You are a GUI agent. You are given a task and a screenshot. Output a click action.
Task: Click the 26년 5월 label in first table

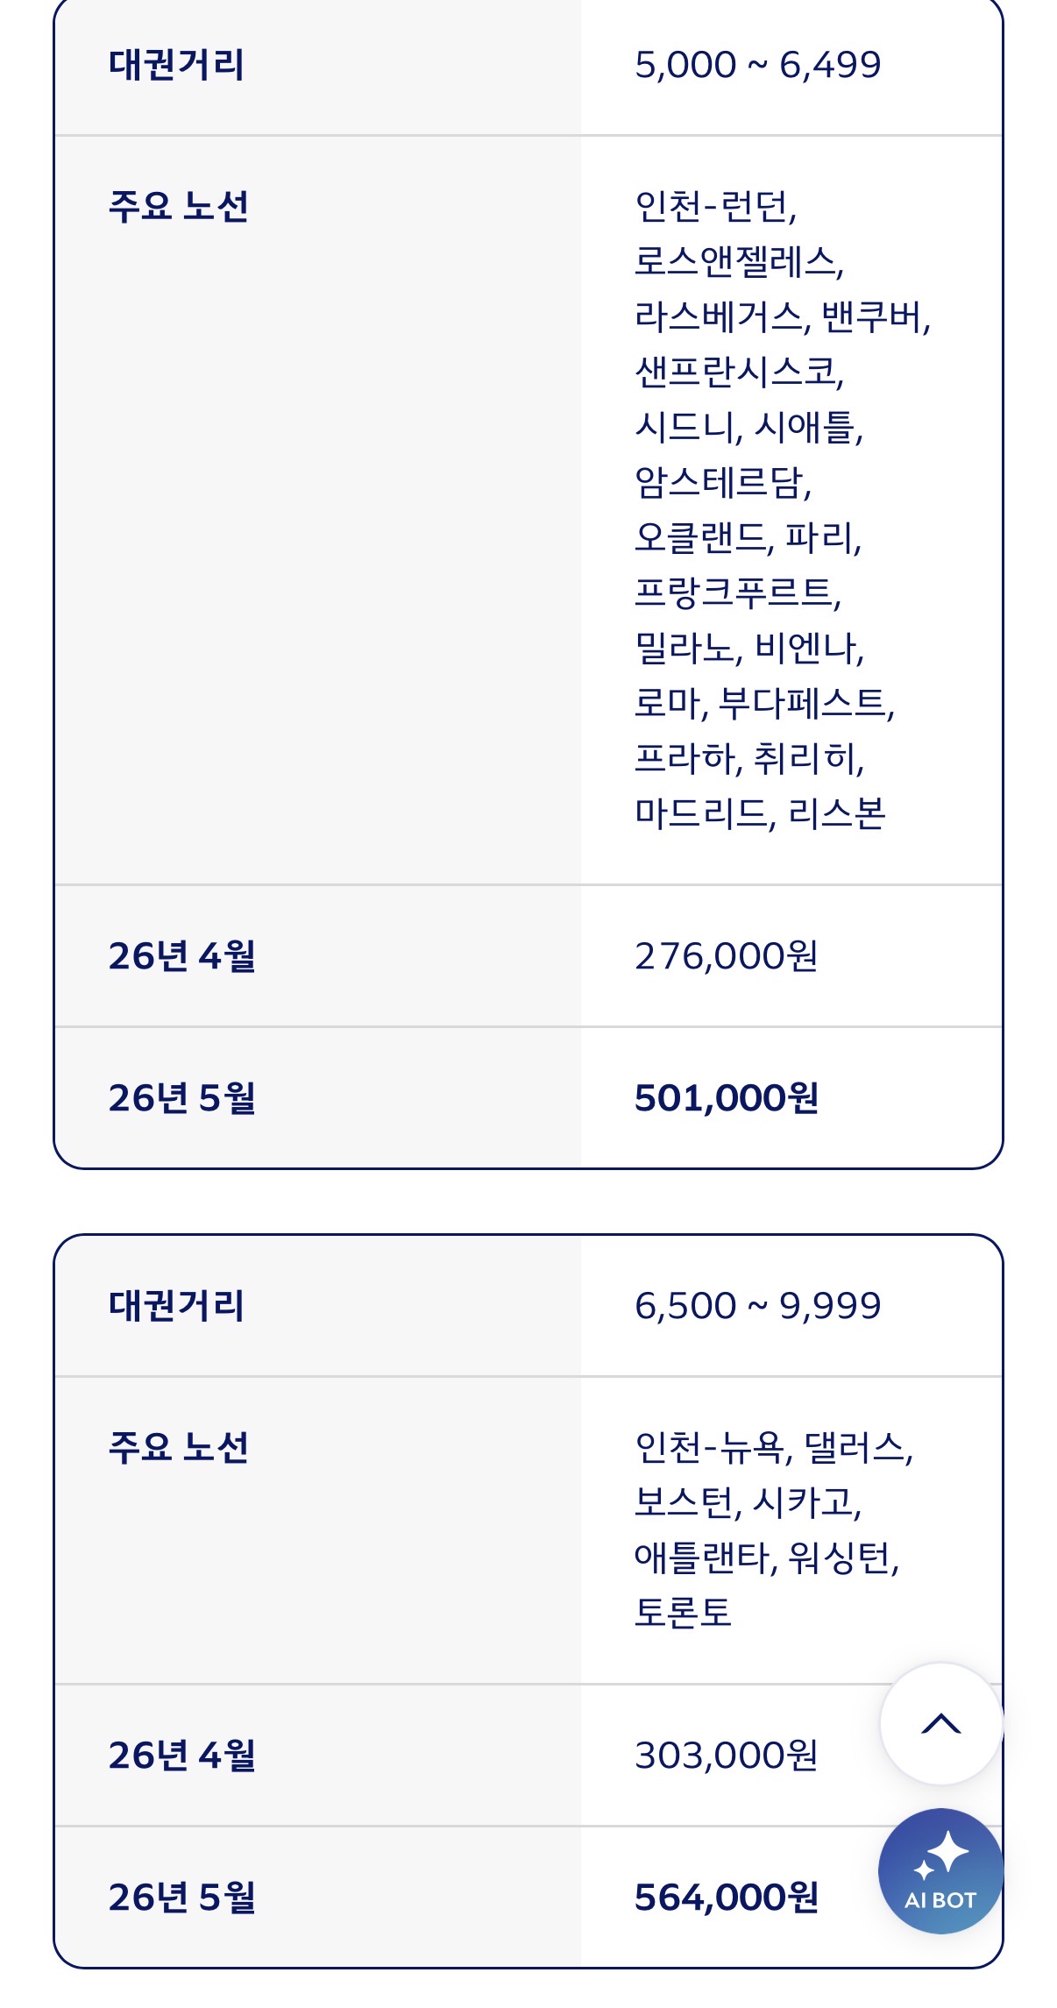tap(182, 1098)
